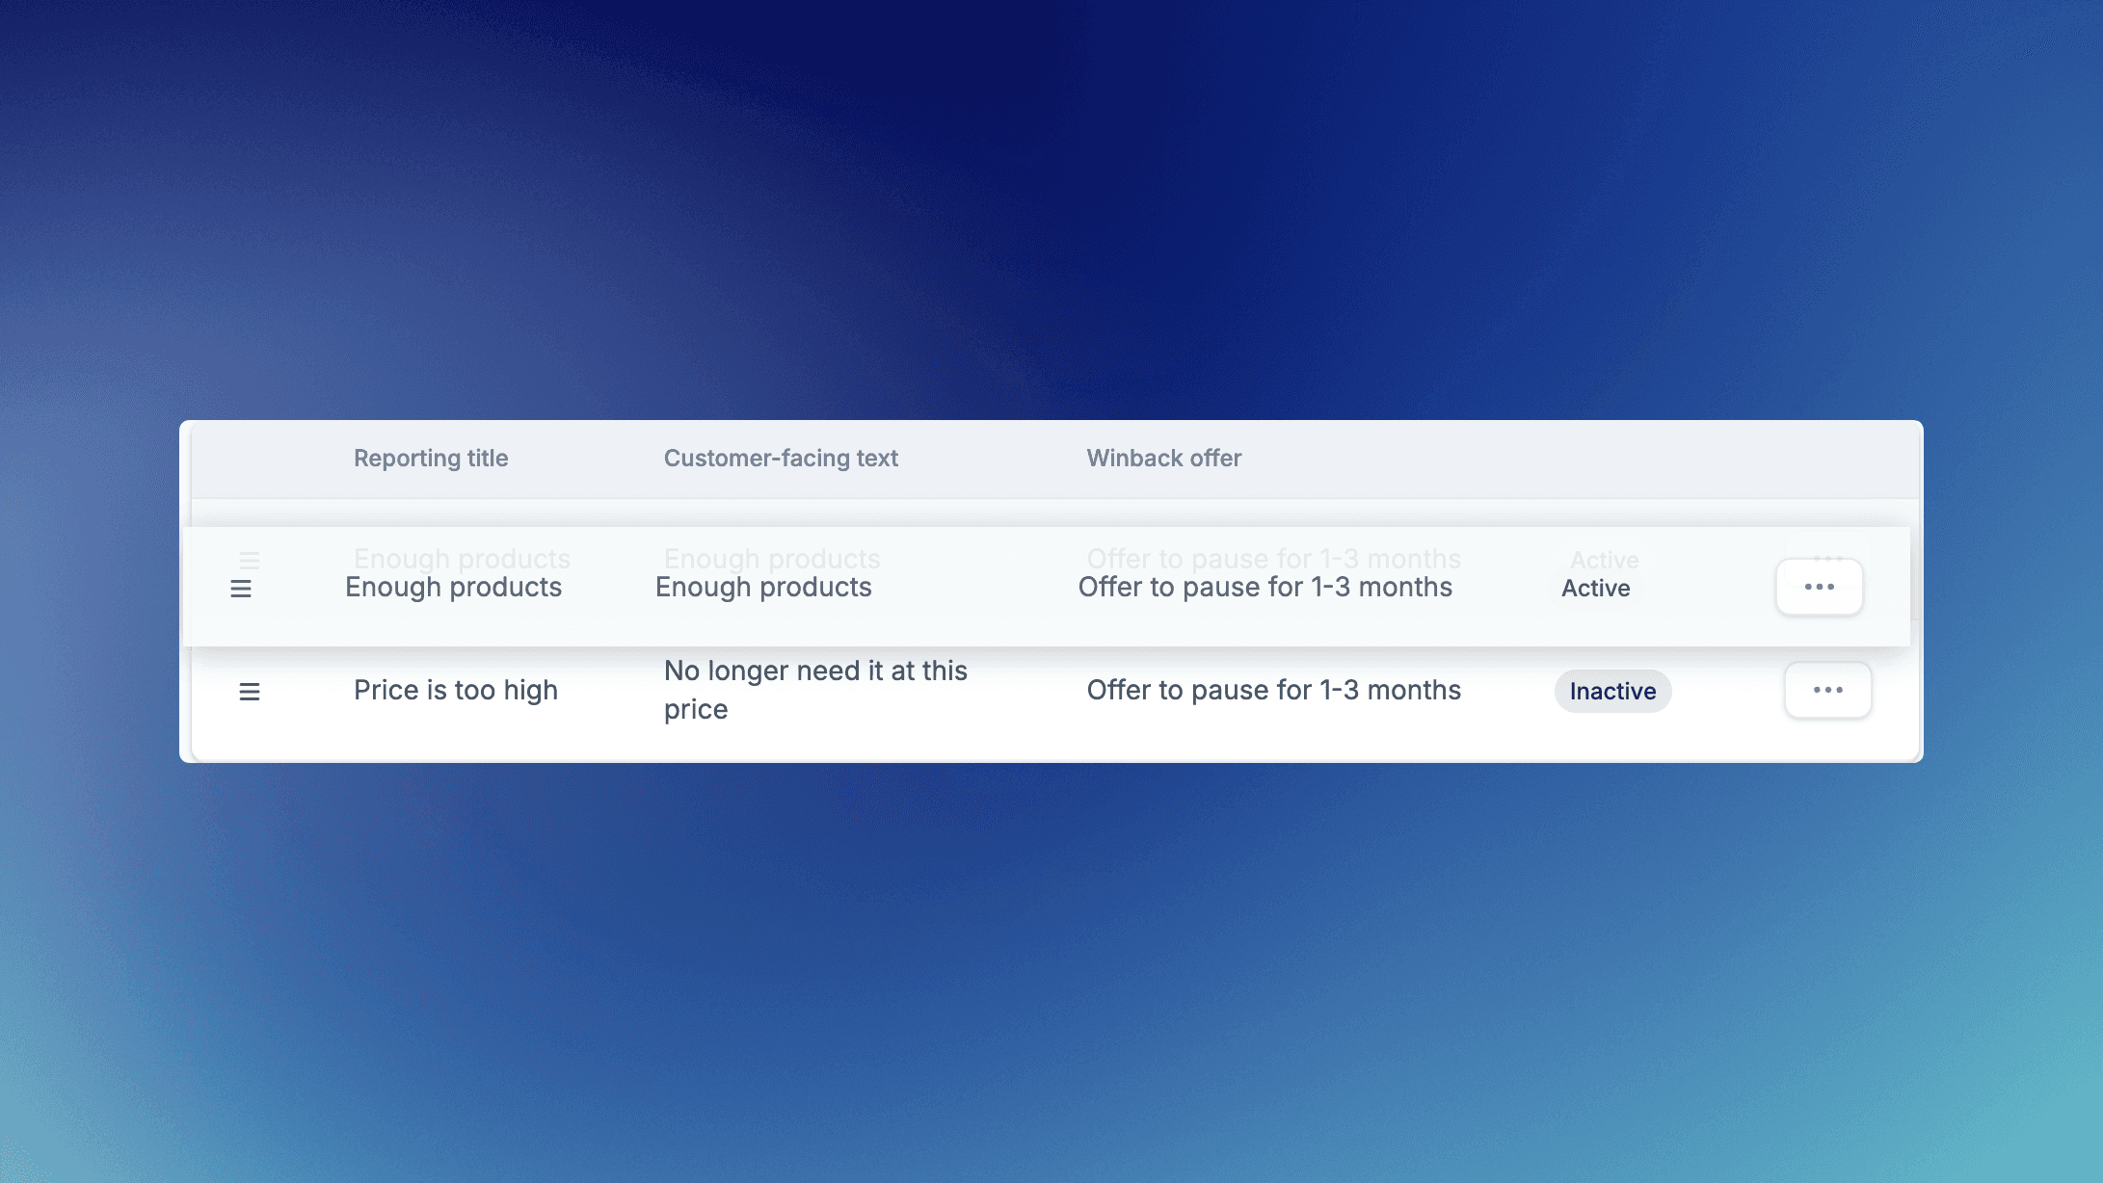
Task: Open the three-dot menu on the lifted Enough products row
Action: click(x=1819, y=587)
